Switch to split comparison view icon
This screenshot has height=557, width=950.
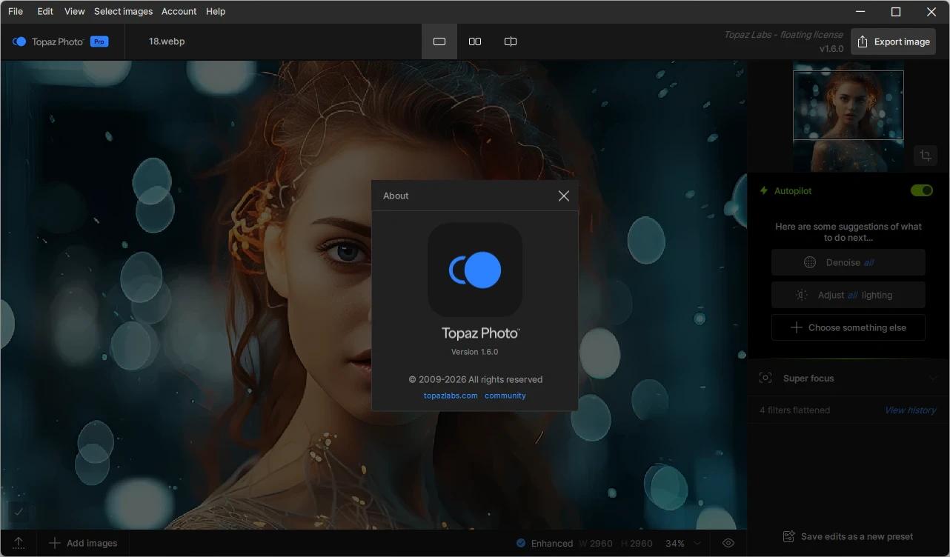pos(511,41)
